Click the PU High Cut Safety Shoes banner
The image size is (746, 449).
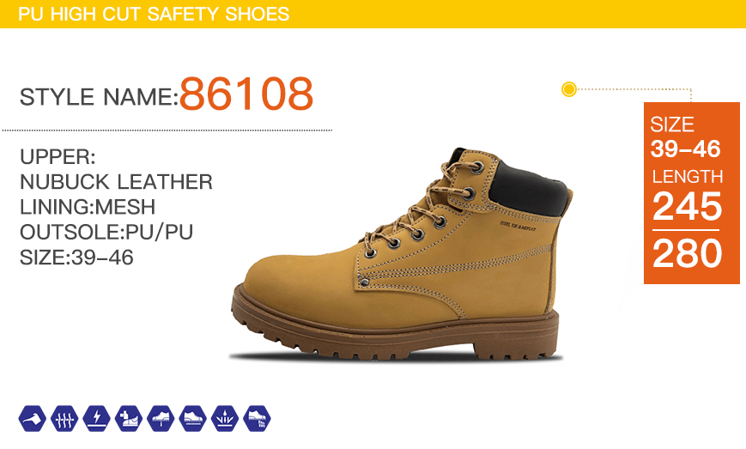click(x=373, y=14)
